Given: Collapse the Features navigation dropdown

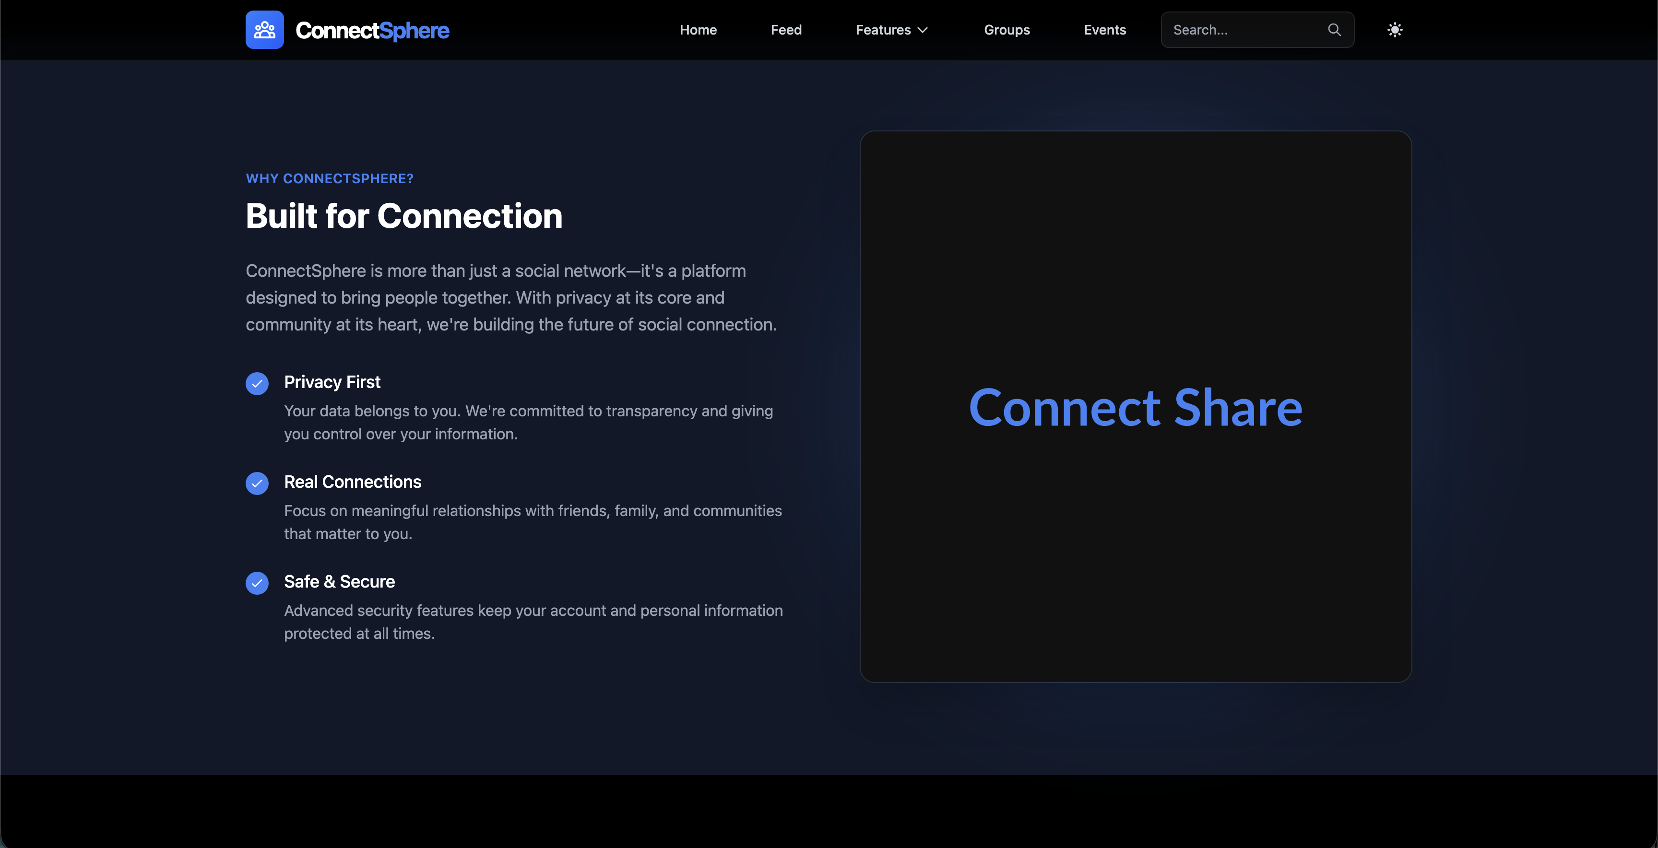Looking at the screenshot, I should [891, 30].
